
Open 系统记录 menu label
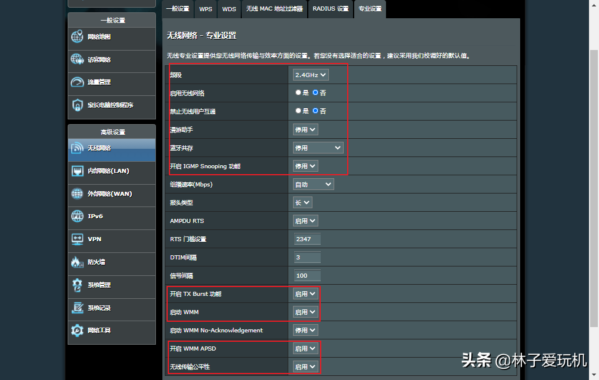click(x=99, y=308)
